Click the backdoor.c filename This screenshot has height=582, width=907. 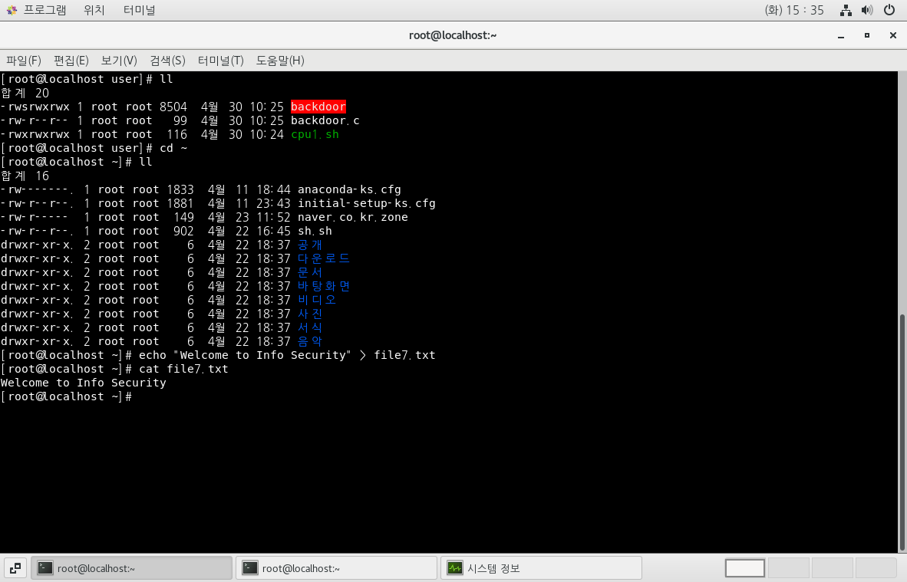[x=325, y=120]
